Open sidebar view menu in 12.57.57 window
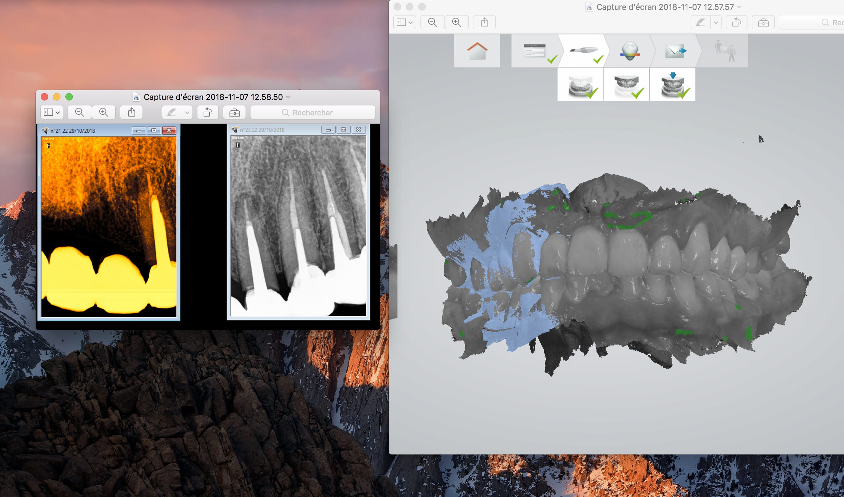 click(404, 22)
